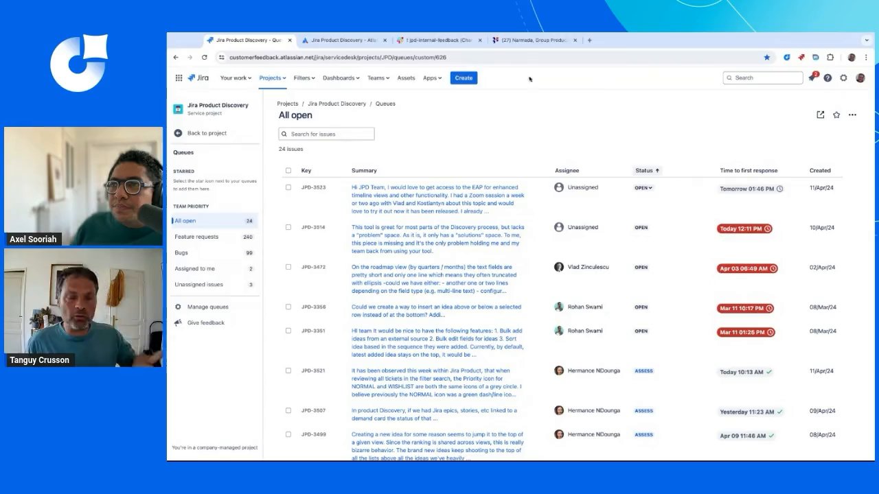Viewport: 879px width, 494px height.
Task: Switch to second Jira Product Discovery tab
Action: point(345,40)
